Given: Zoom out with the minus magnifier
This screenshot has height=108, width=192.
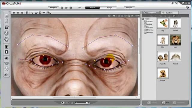Looking at the screenshot, I should click(119, 16).
